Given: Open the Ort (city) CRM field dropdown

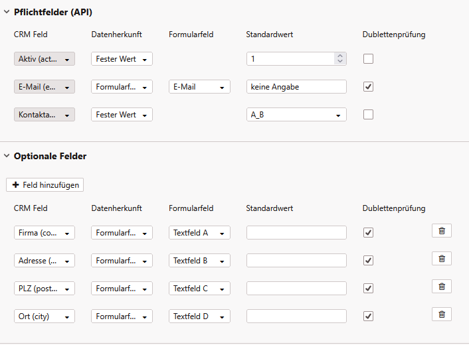Looking at the screenshot, I should [45, 316].
